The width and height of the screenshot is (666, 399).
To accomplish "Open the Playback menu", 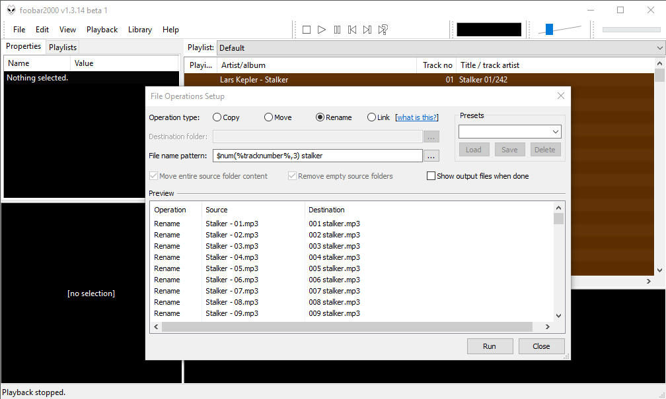I will point(102,30).
